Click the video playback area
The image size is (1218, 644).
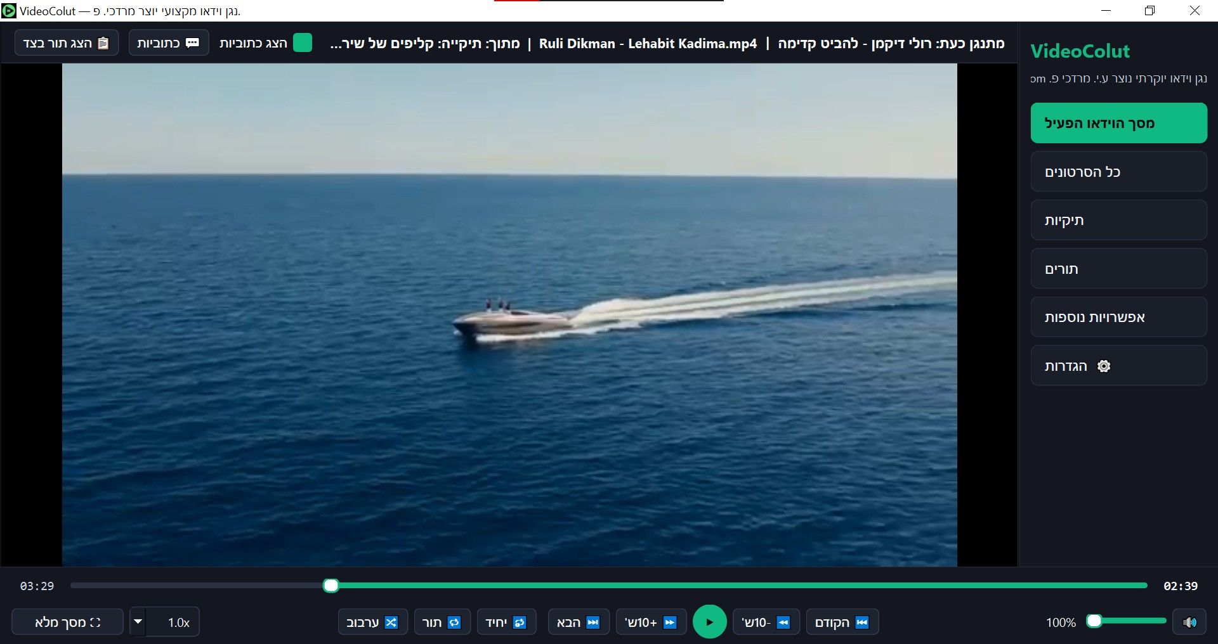(x=509, y=314)
